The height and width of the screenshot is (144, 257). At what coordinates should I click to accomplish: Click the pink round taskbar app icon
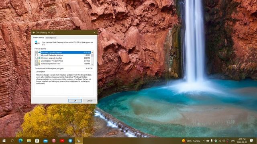54,141
